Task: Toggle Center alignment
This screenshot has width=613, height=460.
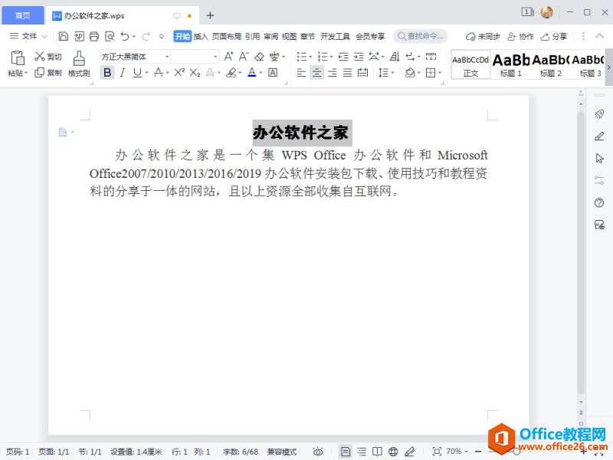Action: pyautogui.click(x=316, y=72)
